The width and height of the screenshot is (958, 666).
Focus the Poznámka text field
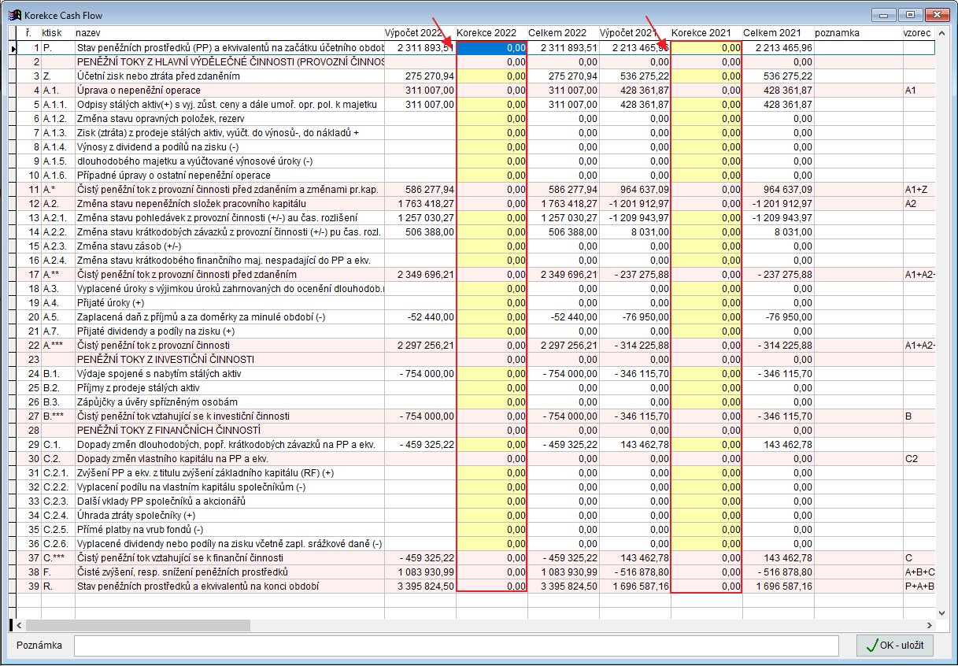[x=457, y=646]
